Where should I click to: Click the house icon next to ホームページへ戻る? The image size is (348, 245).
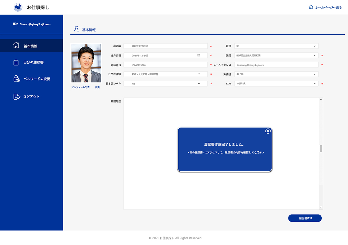click(311, 7)
